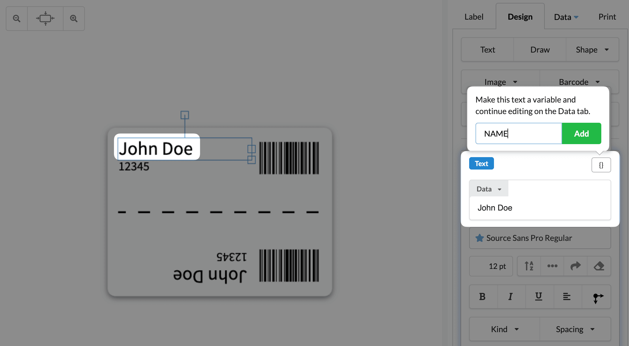Switch to the Print tab
Image resolution: width=629 pixels, height=346 pixels.
point(607,16)
